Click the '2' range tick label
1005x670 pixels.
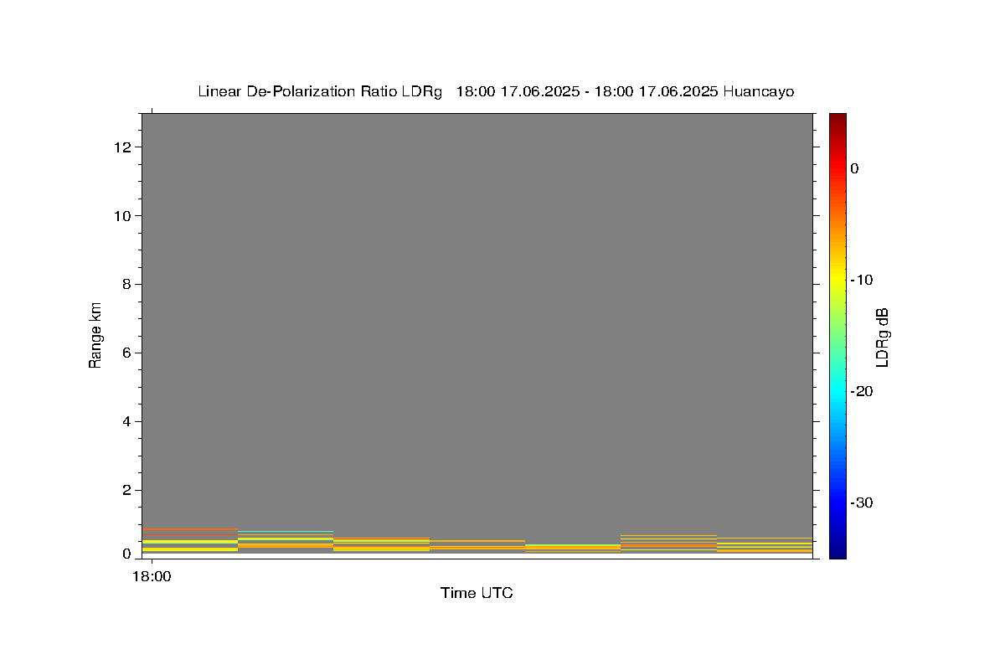click(x=127, y=490)
